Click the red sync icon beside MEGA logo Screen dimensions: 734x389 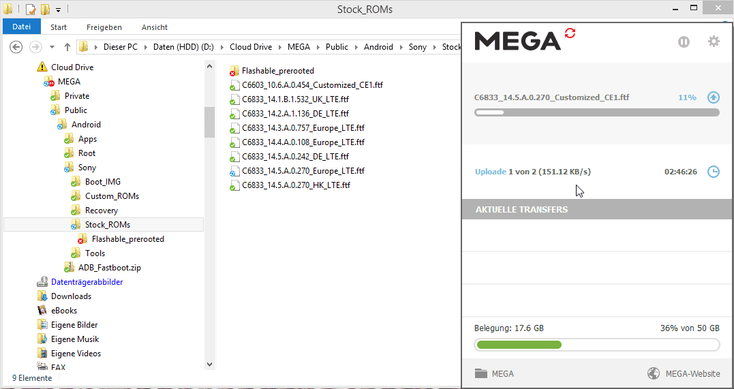click(x=570, y=33)
